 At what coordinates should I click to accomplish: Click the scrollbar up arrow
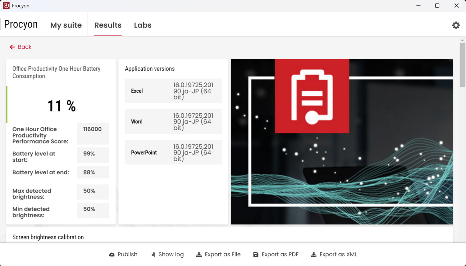(463, 40)
